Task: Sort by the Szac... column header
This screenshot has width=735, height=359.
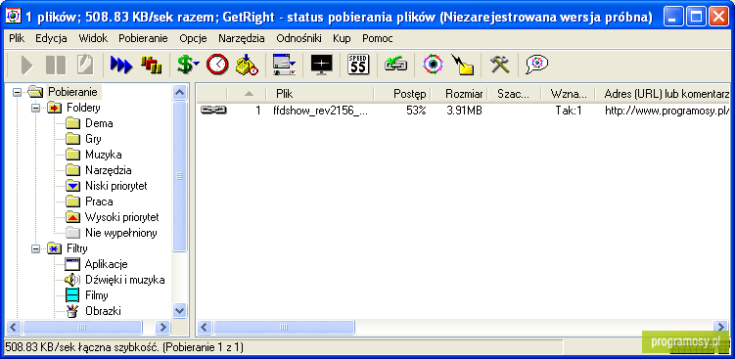Action: pos(514,94)
